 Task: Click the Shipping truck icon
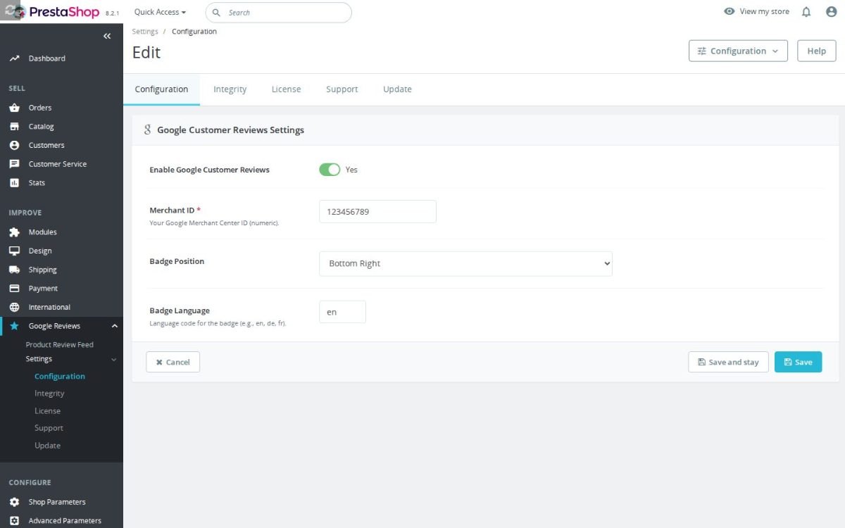(14, 270)
